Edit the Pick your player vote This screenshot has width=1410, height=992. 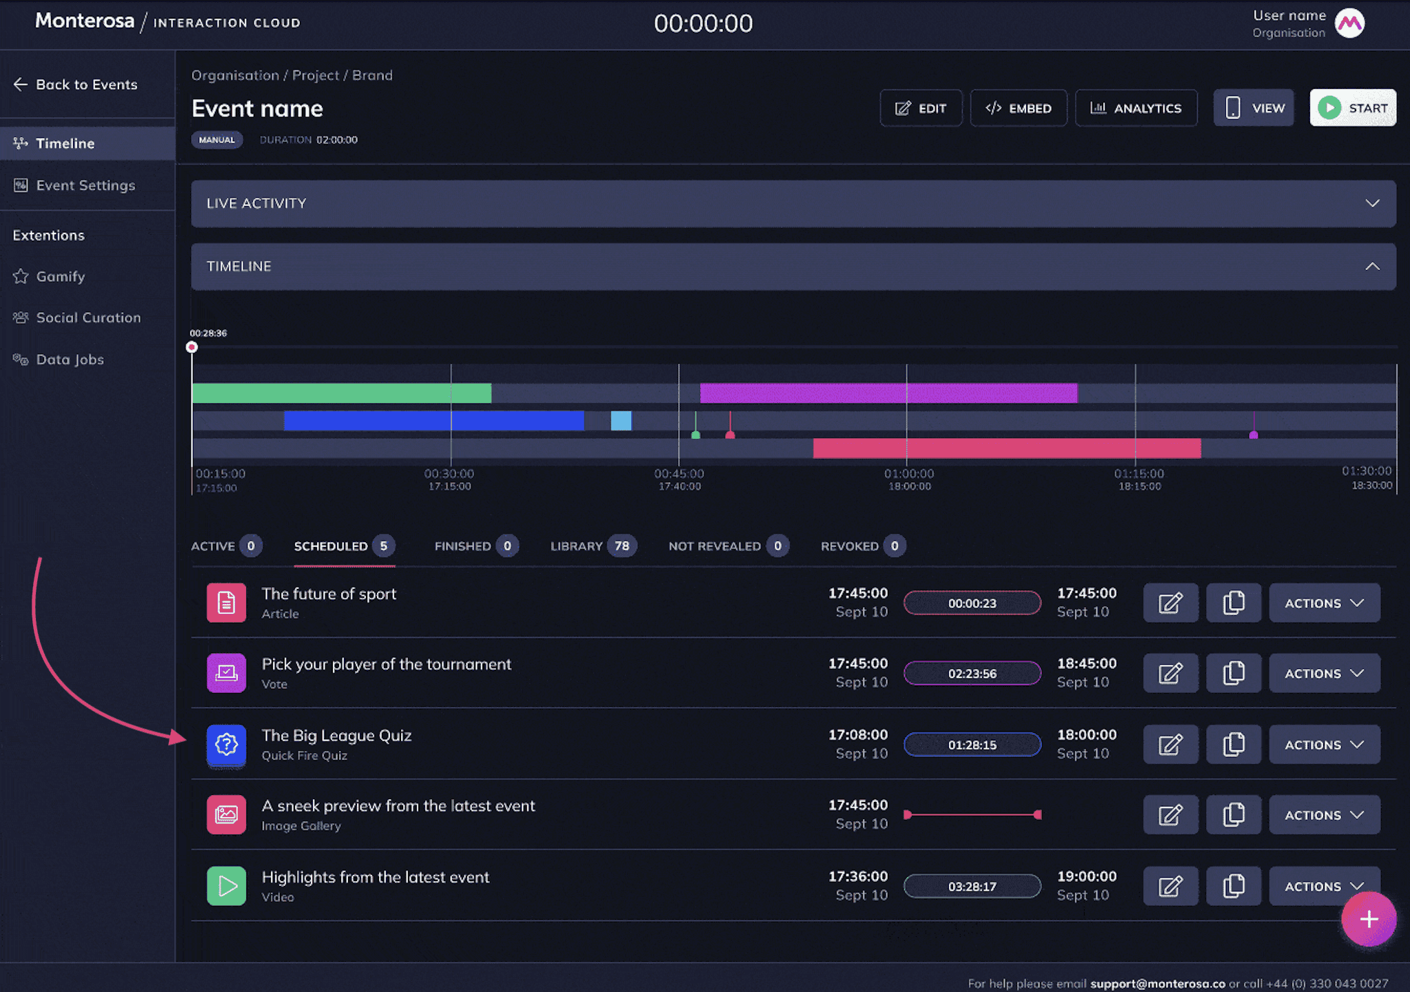click(x=1170, y=674)
